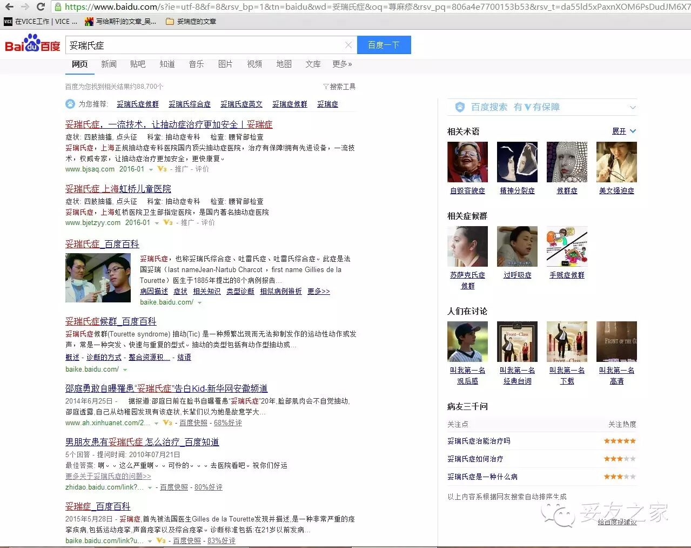Click the 精神分裂症 thumbnail
The width and height of the screenshot is (691, 548).
point(518,162)
